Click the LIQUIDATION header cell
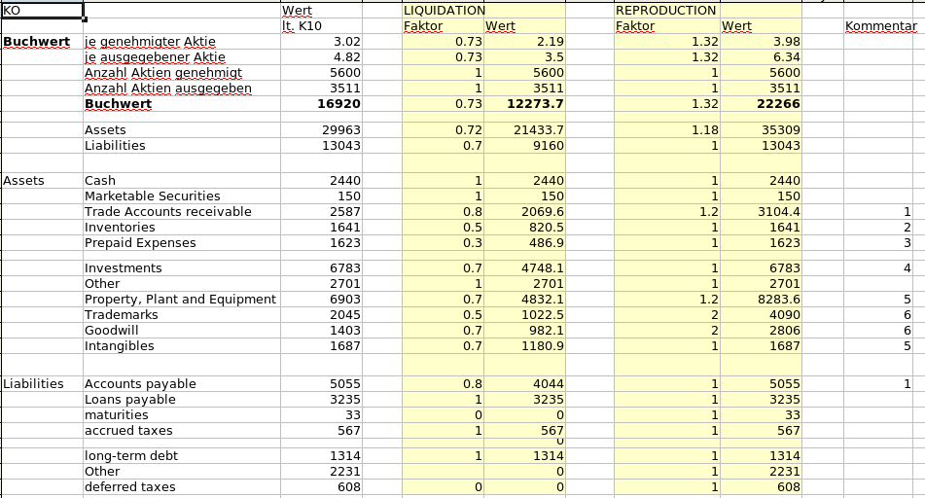 click(x=443, y=11)
